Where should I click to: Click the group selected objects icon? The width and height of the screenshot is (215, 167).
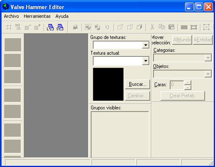[88, 27]
